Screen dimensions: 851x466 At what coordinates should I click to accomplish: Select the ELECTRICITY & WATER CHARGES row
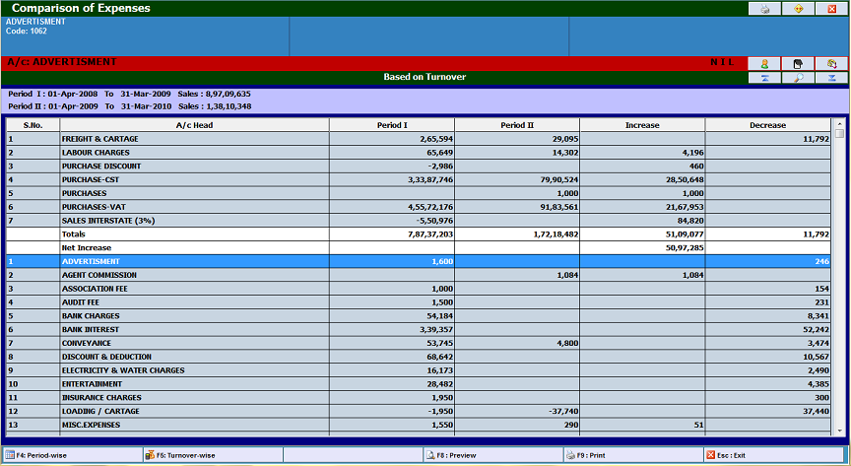pyautogui.click(x=419, y=369)
